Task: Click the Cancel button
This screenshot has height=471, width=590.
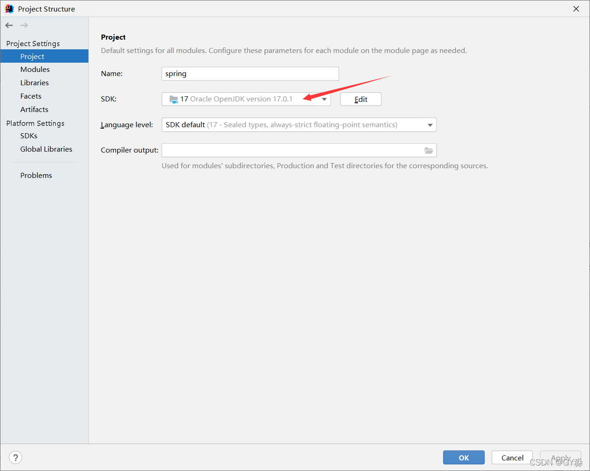Action: click(512, 458)
